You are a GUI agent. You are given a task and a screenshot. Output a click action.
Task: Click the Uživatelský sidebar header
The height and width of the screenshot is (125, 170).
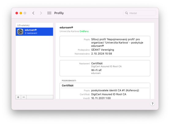click(x=23, y=25)
